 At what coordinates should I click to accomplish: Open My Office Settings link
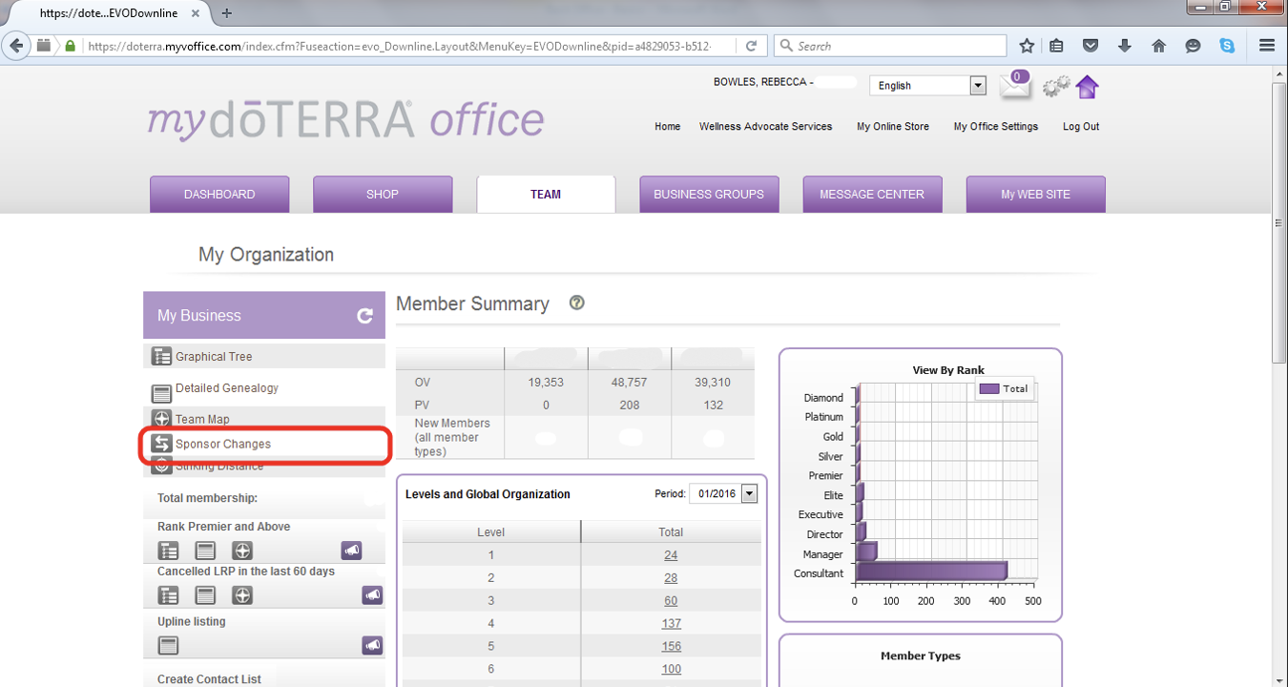[996, 126]
